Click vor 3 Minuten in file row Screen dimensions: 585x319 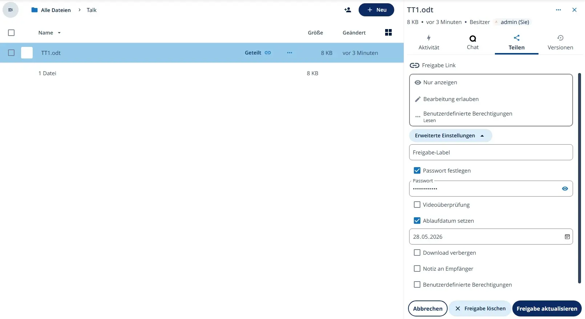tap(360, 53)
